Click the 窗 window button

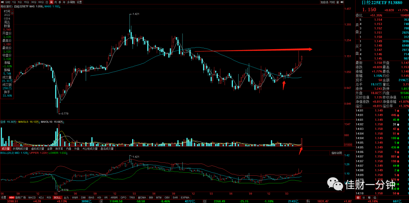pyautogui.click(x=338, y=2)
